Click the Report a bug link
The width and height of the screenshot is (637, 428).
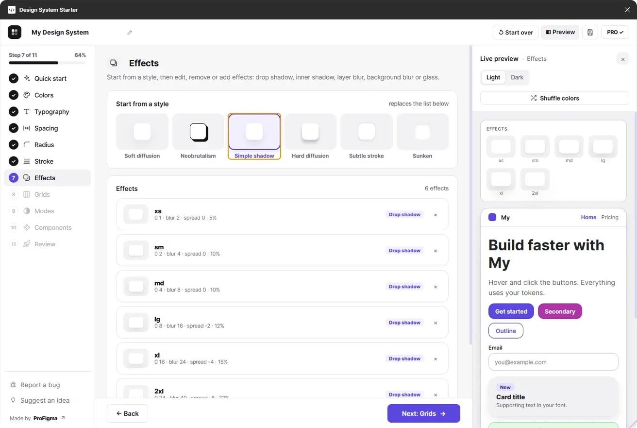35,385
